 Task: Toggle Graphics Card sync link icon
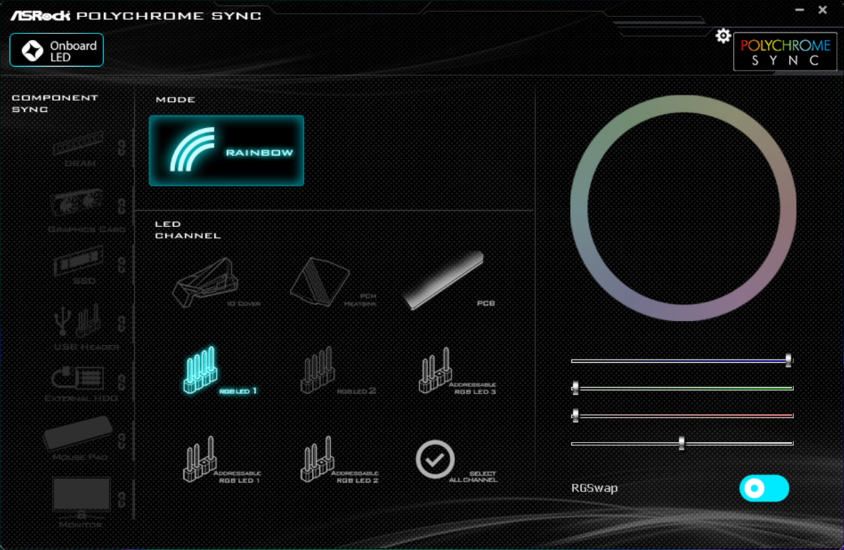click(x=122, y=207)
